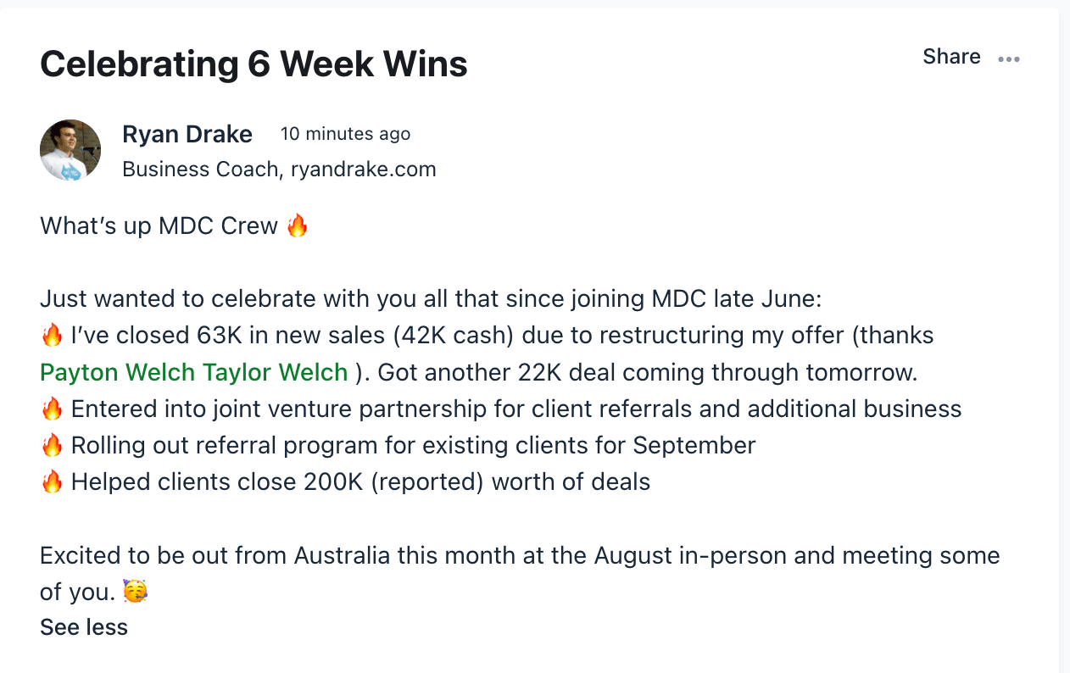Click the fire emoji before "Rolling out referral program"
Screen dimensions: 1070x673
click(x=52, y=446)
